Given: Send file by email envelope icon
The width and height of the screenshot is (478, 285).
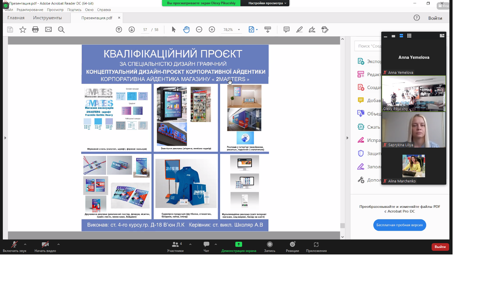Looking at the screenshot, I should pyautogui.click(x=48, y=29).
